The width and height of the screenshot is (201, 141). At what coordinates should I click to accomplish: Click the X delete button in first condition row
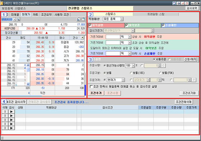click(5, 112)
